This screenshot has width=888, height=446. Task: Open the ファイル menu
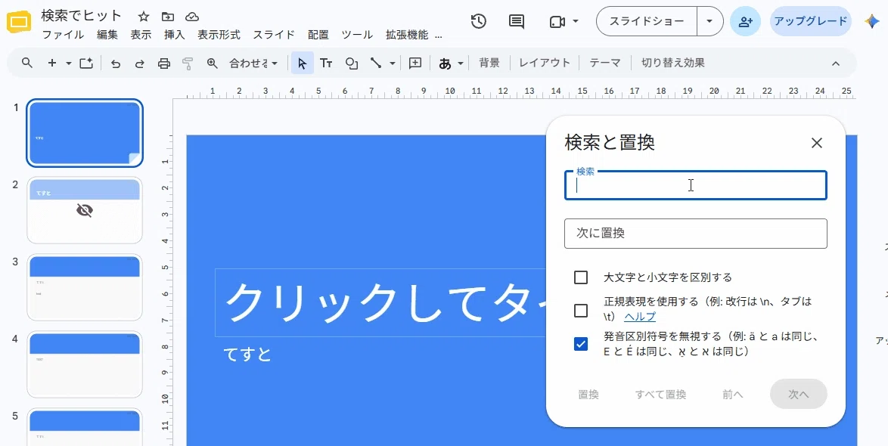(64, 35)
